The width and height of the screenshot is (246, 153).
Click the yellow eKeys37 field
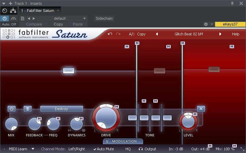pos(230,24)
